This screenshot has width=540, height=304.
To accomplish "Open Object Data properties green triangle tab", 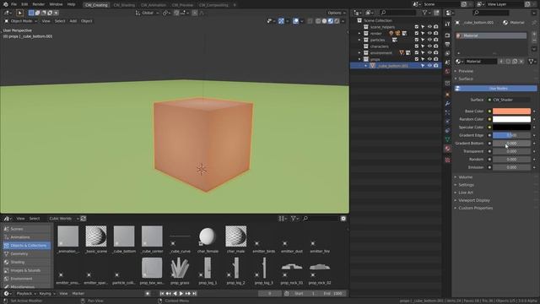I will coord(447,139).
